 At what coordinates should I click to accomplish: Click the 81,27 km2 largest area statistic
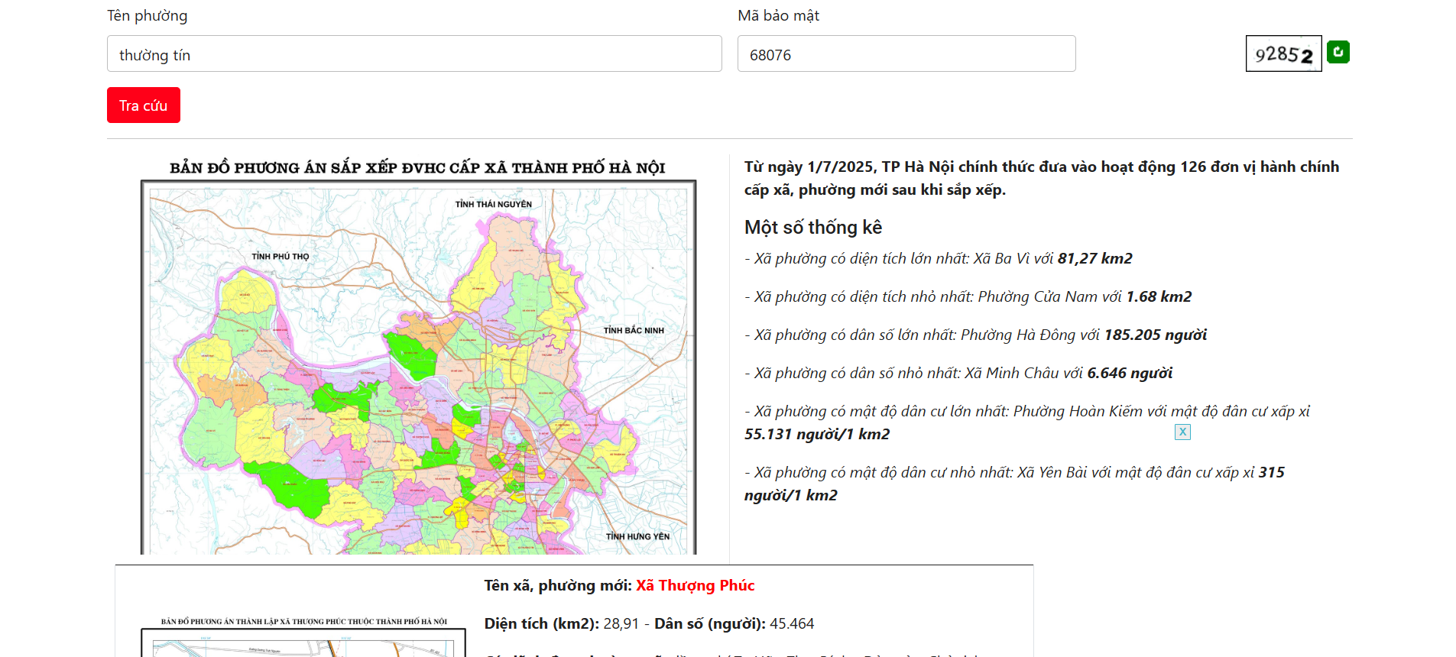(1094, 258)
